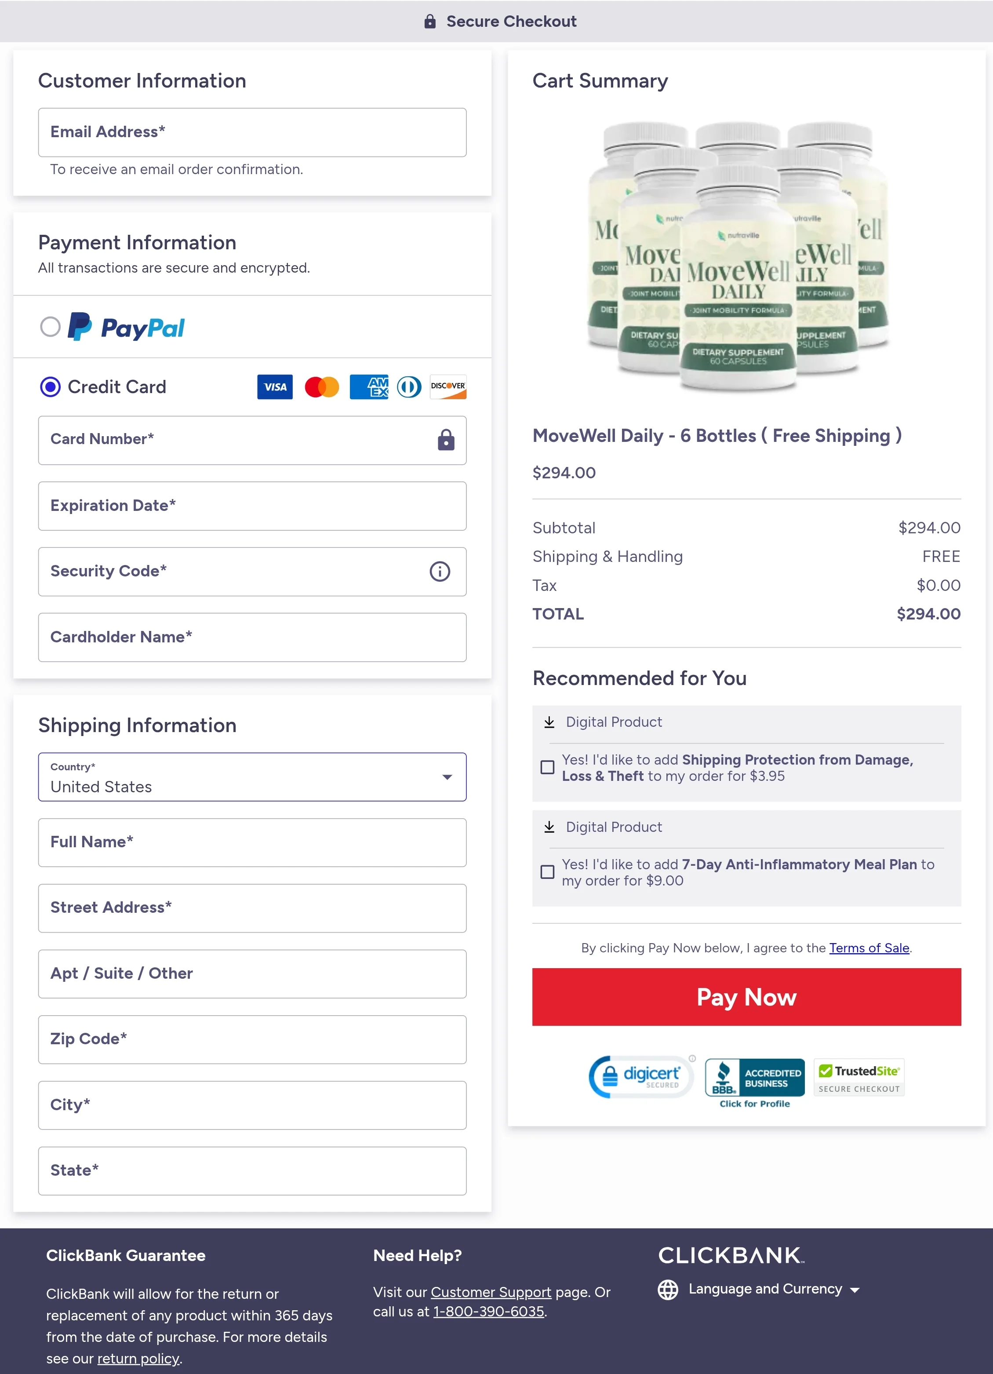Screen dimensions: 993x1374
Task: Click the Security Code info icon
Action: tap(440, 571)
